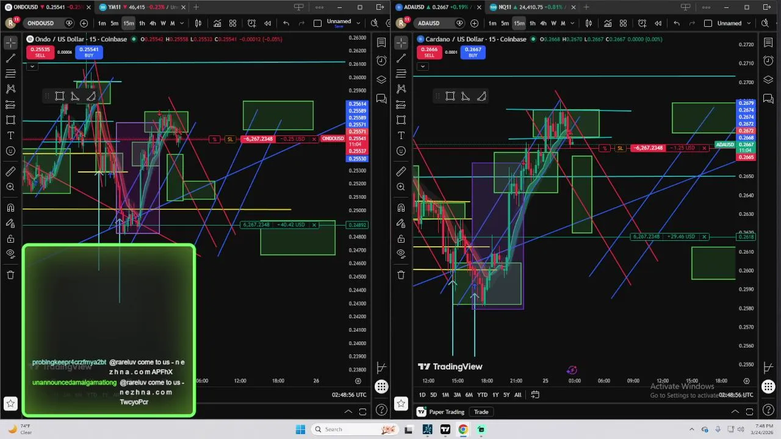This screenshot has width=781, height=439.
Task: Select the trend line tool in ADAUSD window
Action: coord(401,58)
